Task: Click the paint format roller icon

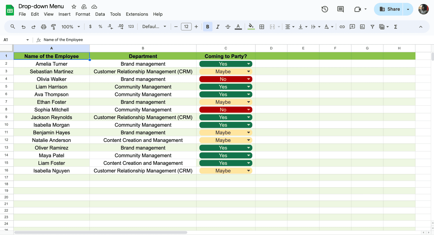Action: pos(54,27)
